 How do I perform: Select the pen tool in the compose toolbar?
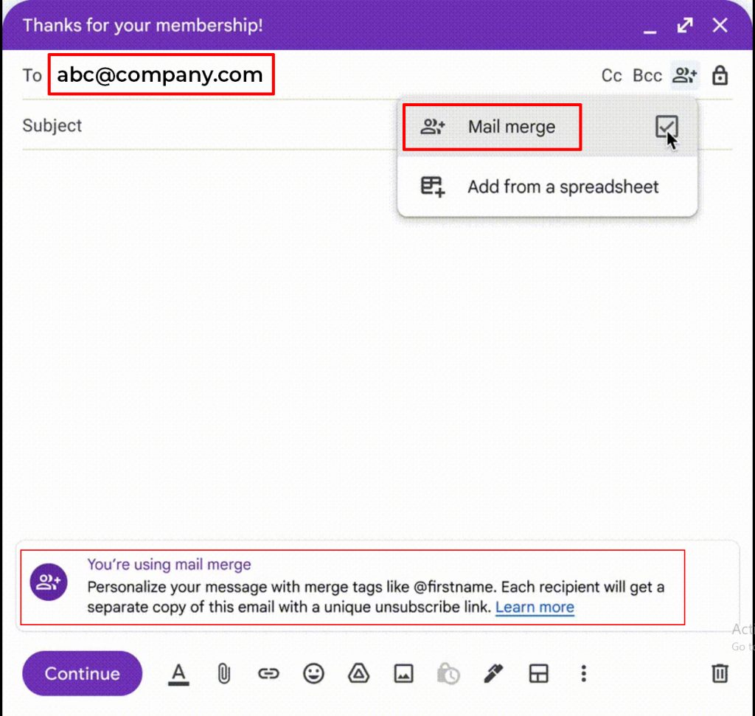[493, 673]
